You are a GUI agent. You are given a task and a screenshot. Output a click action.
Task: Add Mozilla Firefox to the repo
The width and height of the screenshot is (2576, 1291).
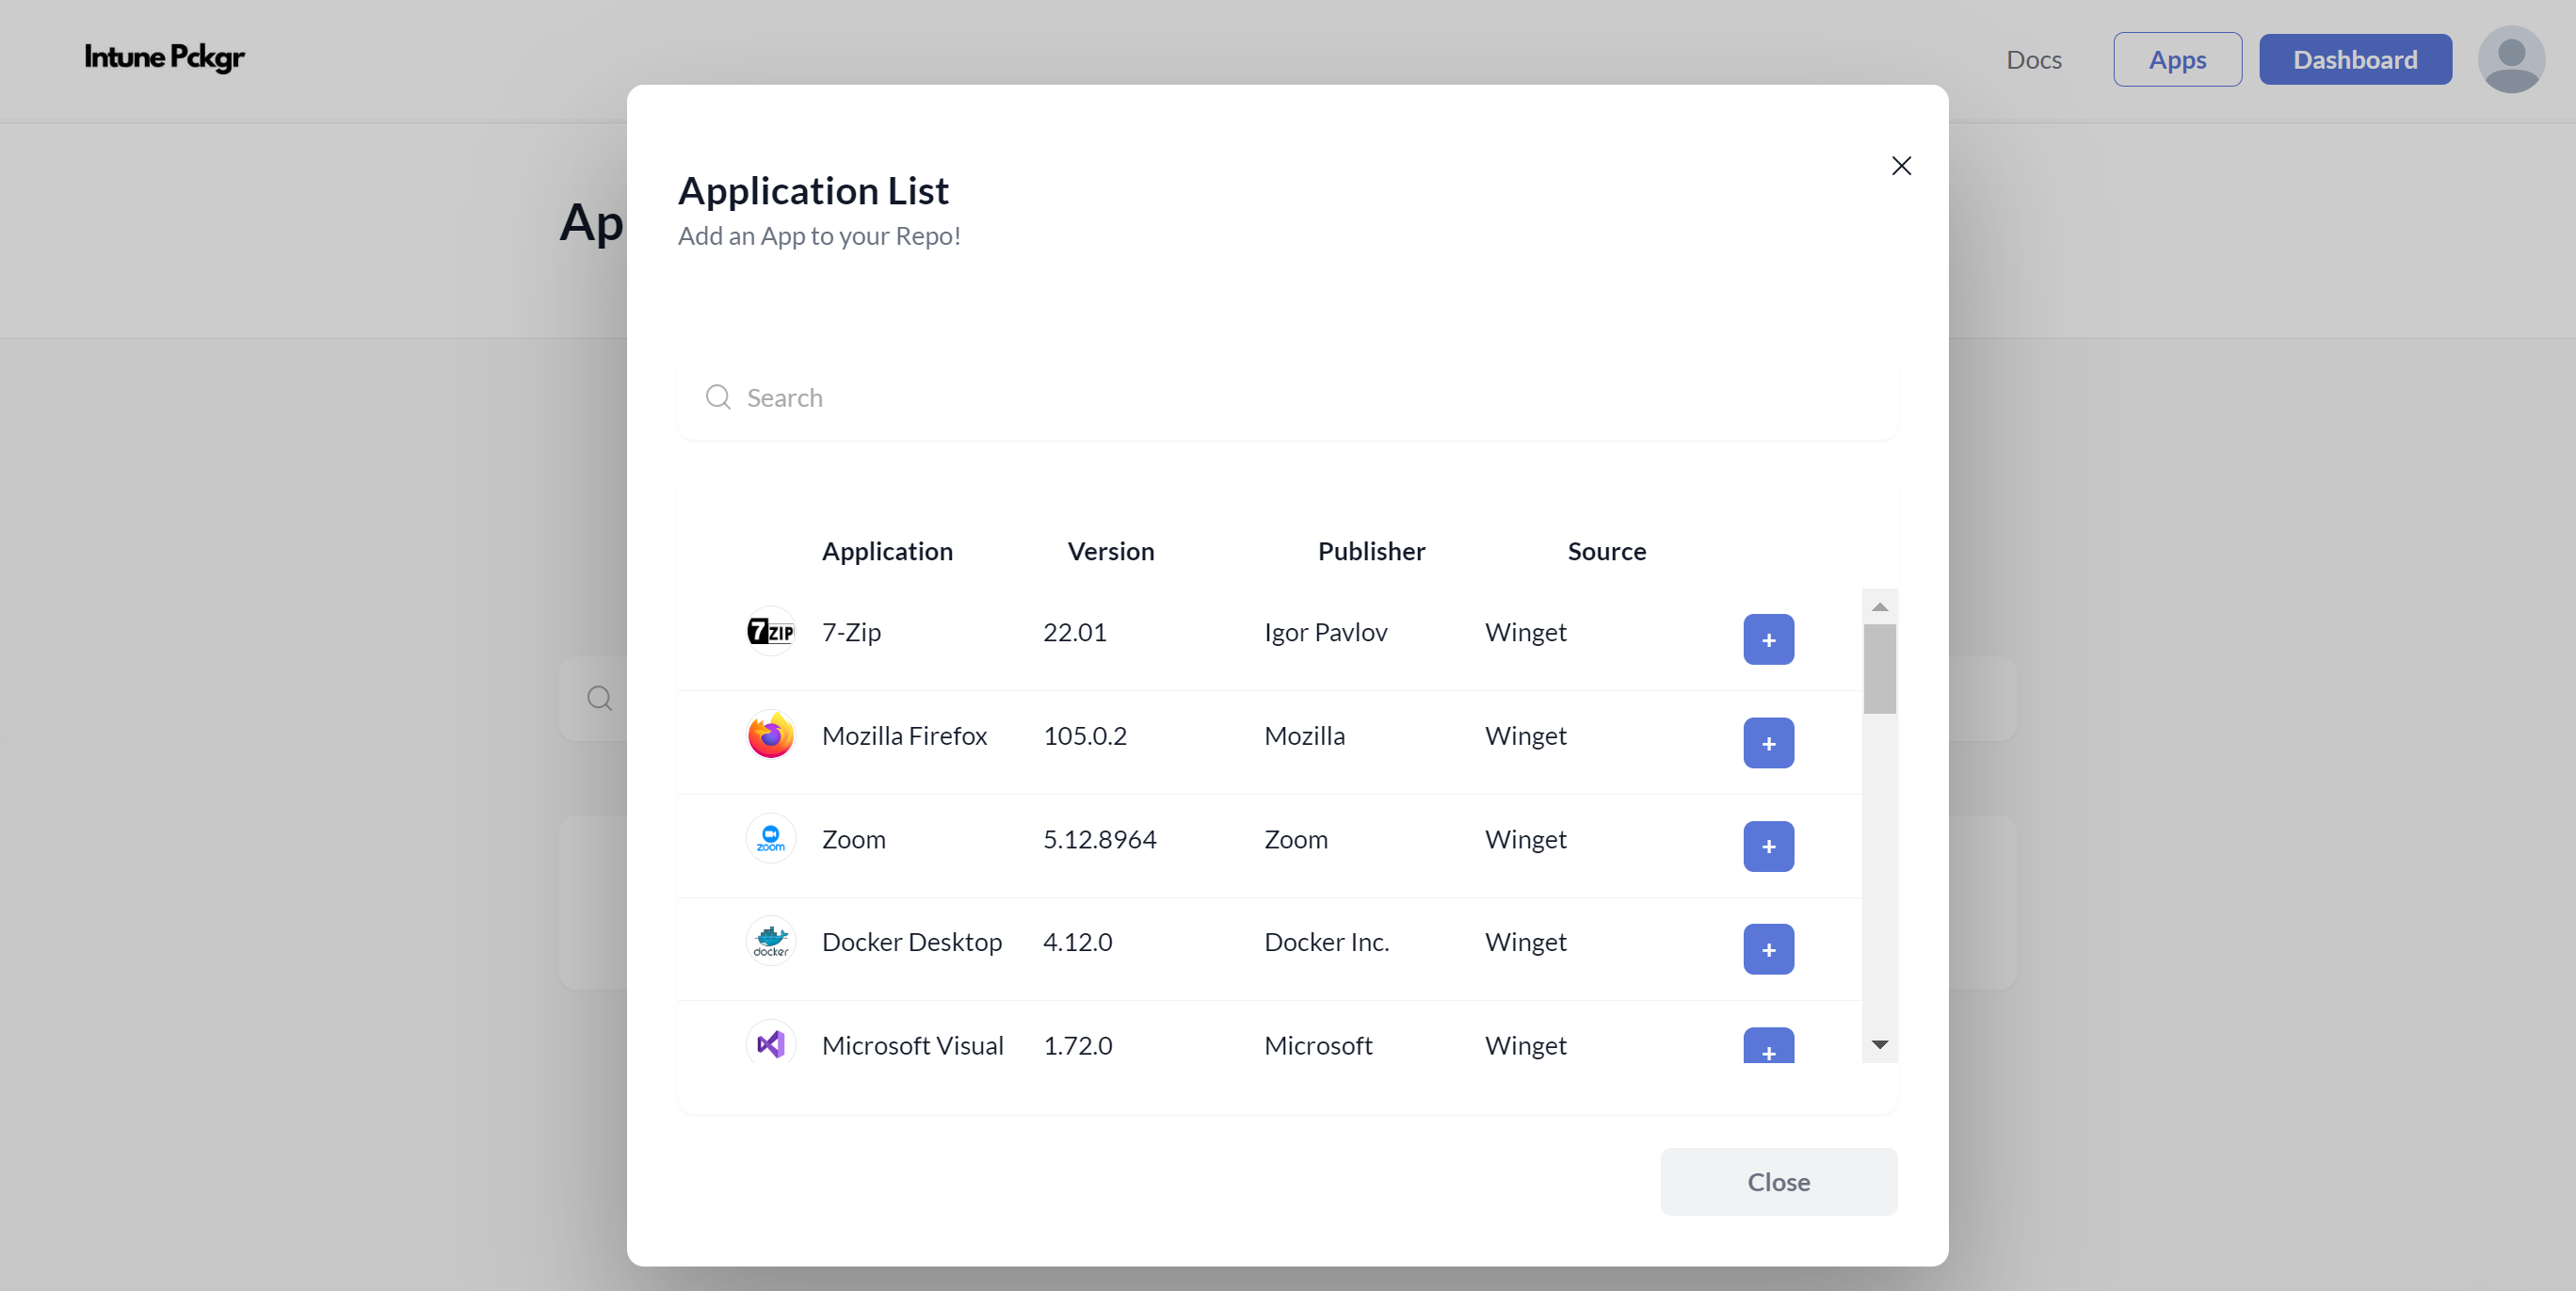pyautogui.click(x=1768, y=743)
